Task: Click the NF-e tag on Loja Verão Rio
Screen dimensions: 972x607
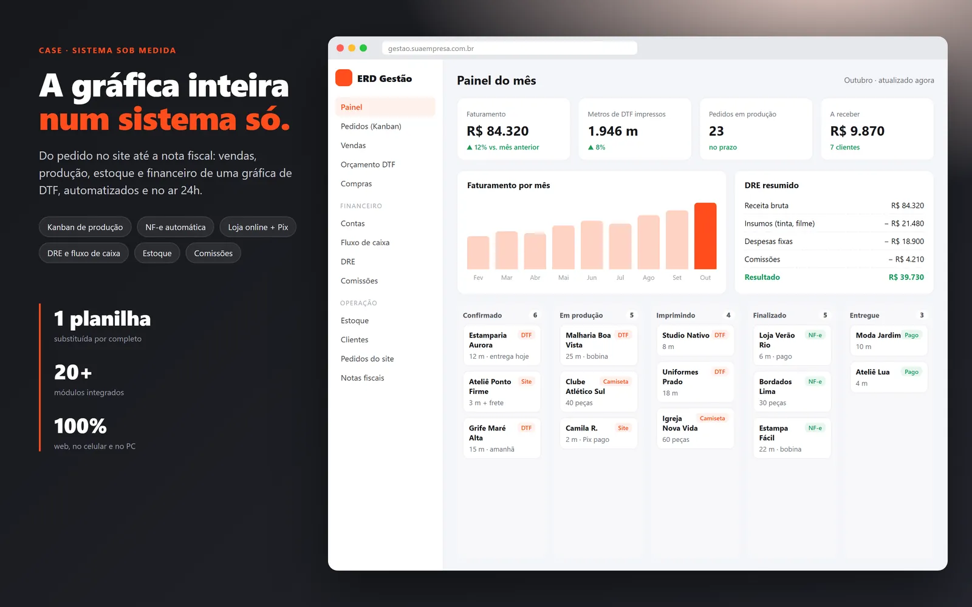Action: point(815,335)
